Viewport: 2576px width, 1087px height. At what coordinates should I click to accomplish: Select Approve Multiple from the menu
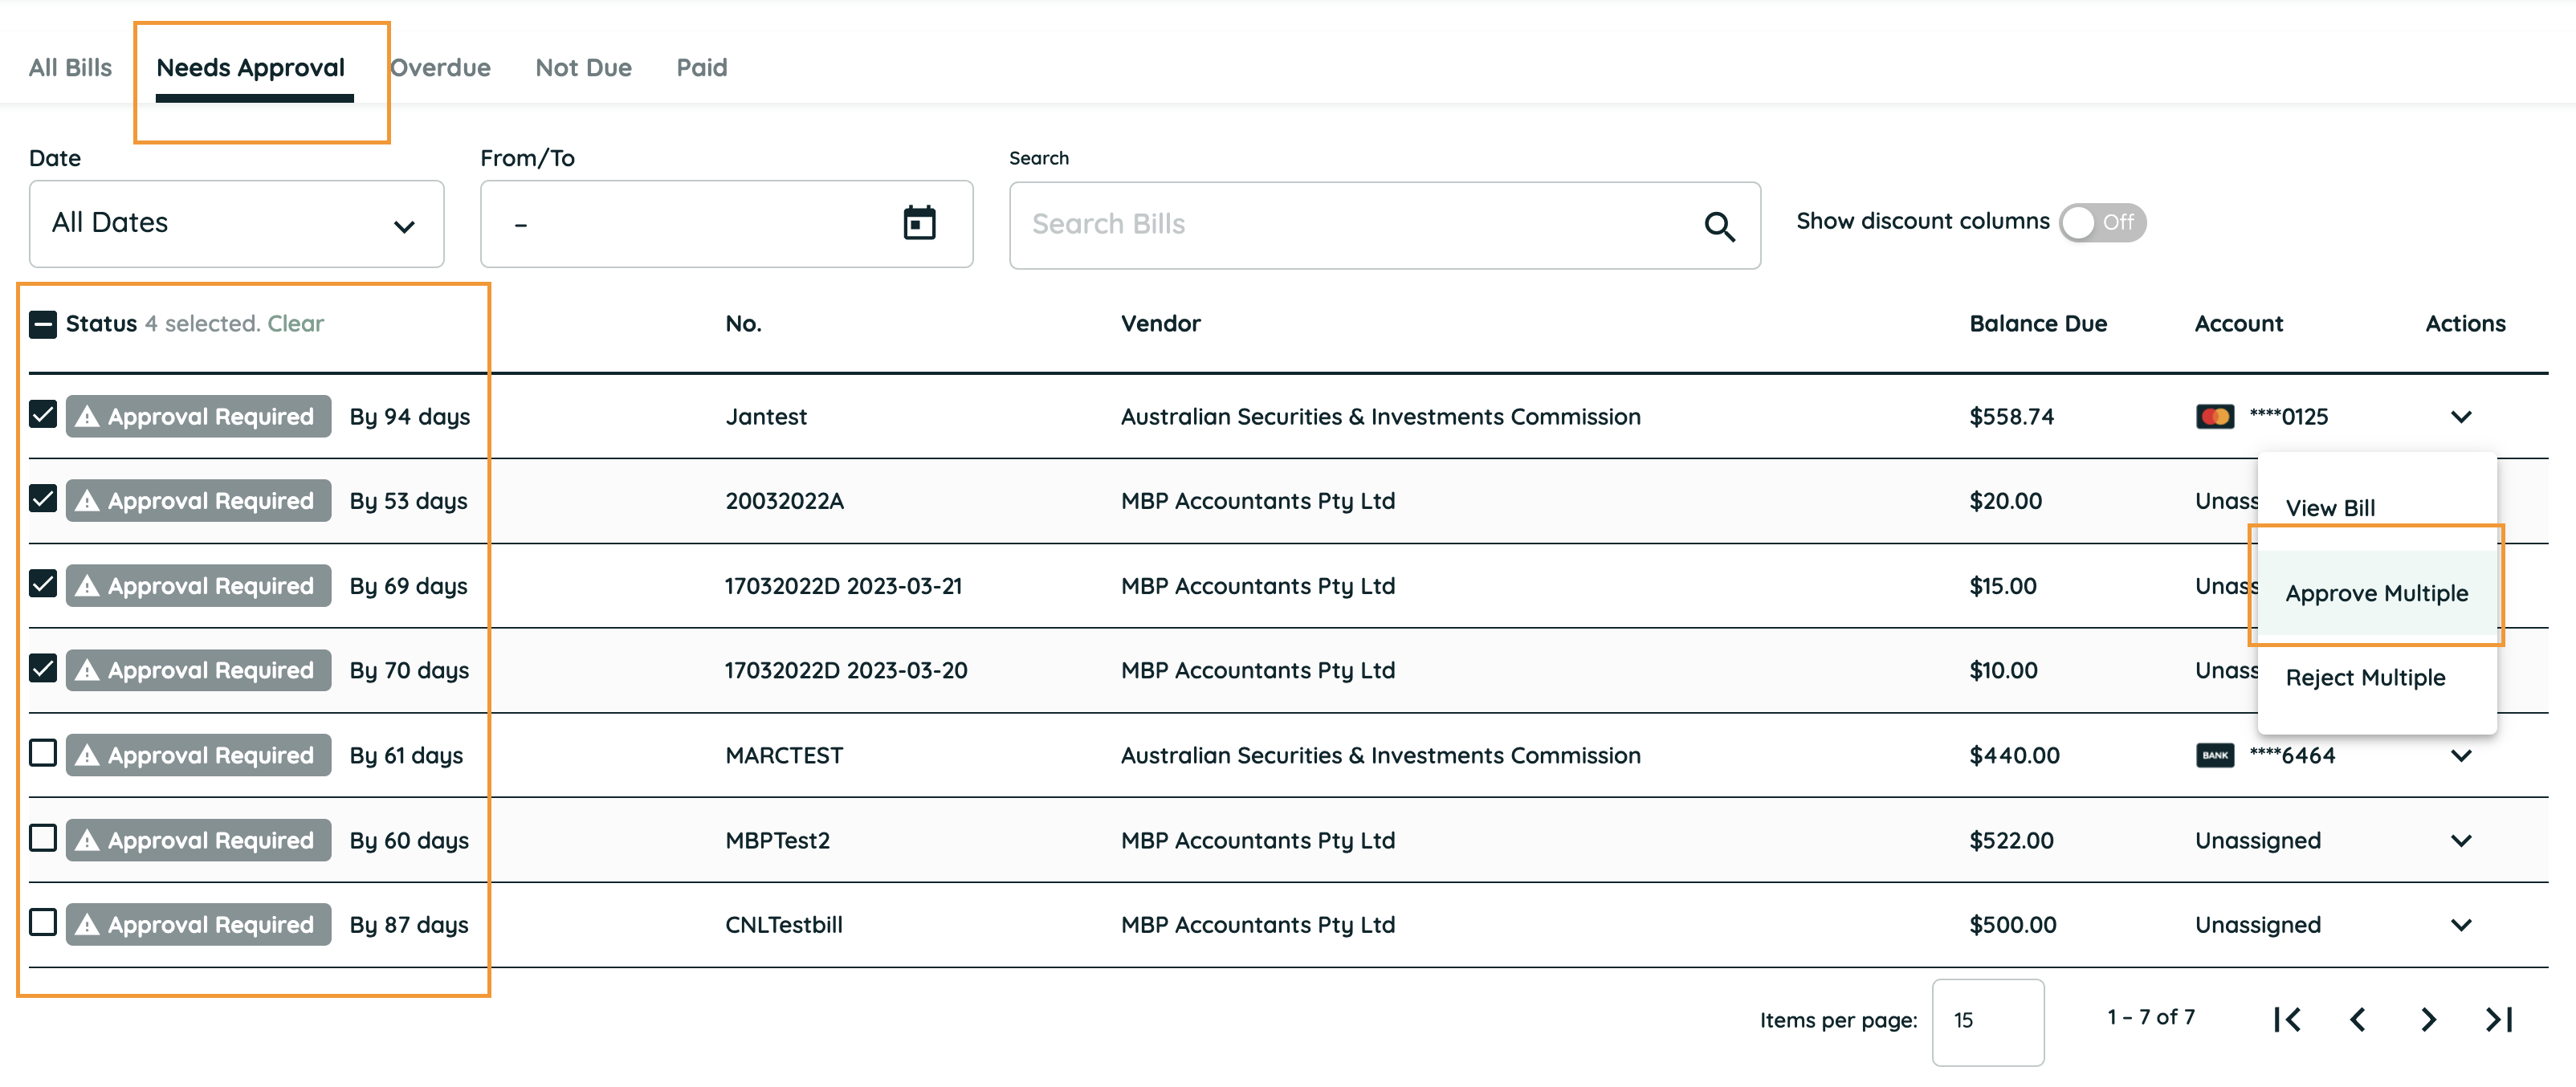pyautogui.click(x=2376, y=593)
